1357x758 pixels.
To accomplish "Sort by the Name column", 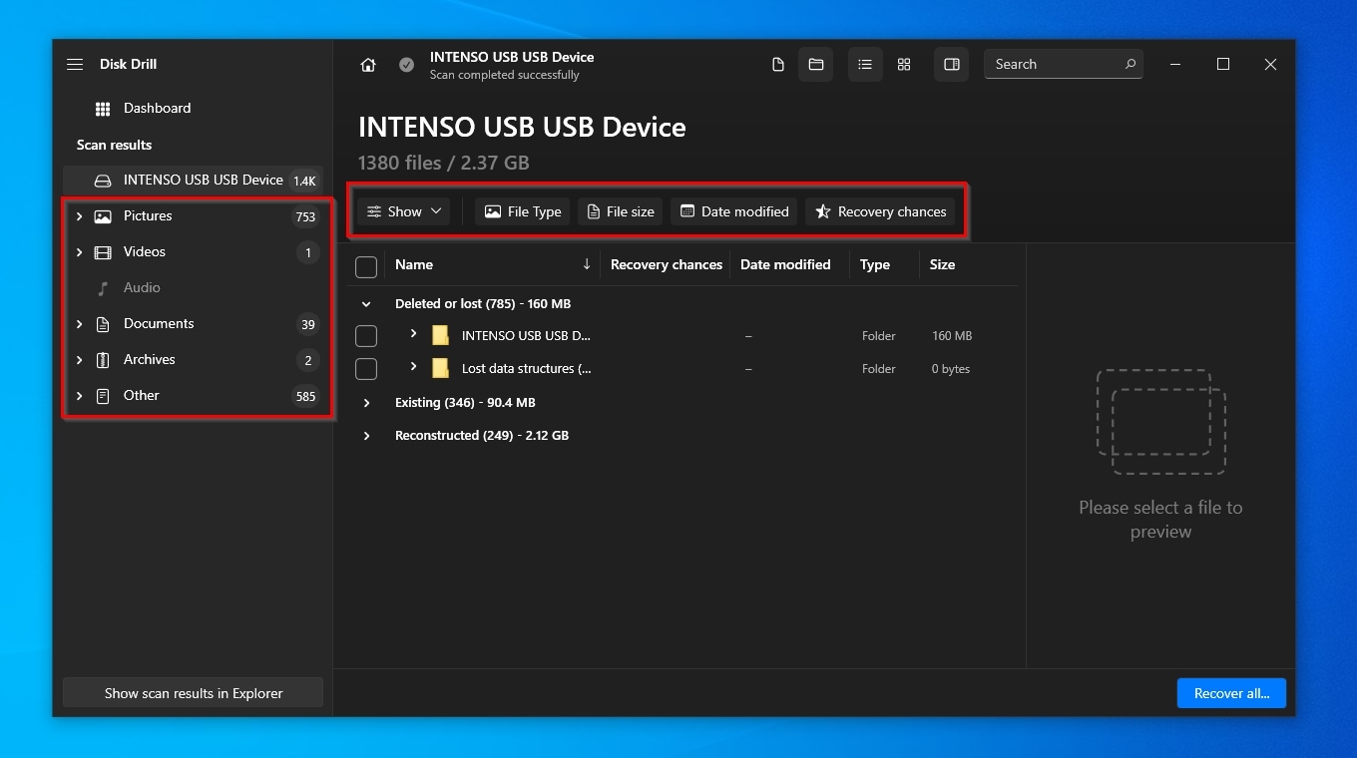I will 414,264.
